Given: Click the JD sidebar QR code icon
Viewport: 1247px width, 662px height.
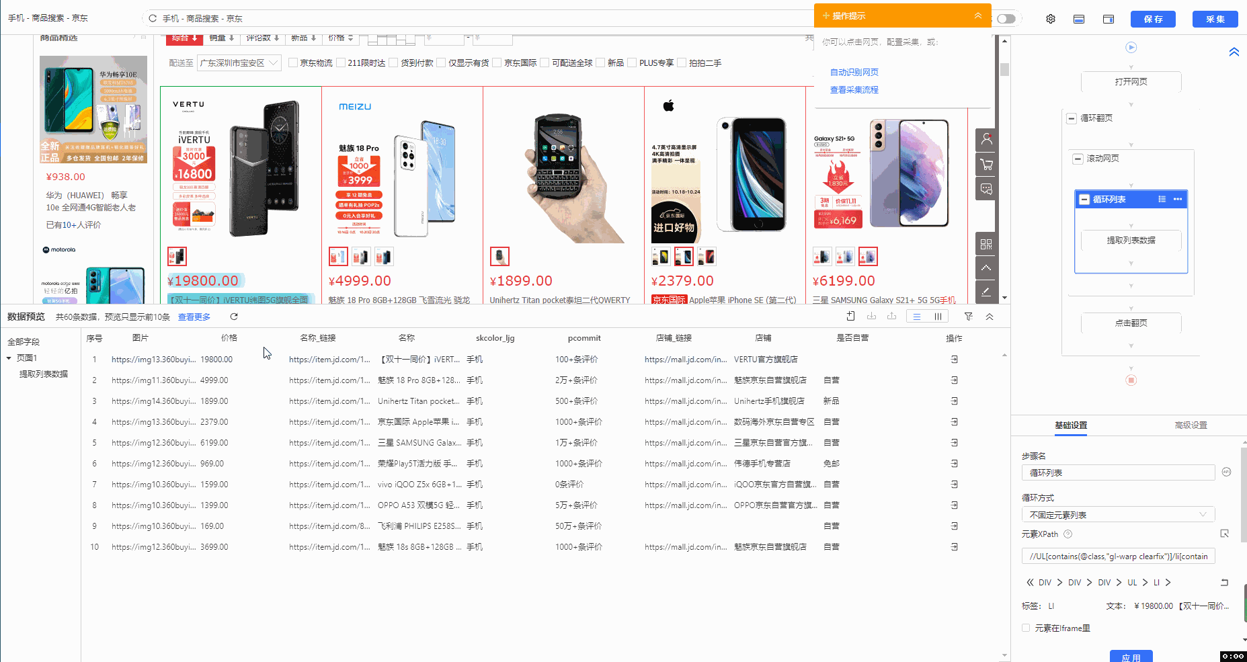Looking at the screenshot, I should pyautogui.click(x=986, y=244).
